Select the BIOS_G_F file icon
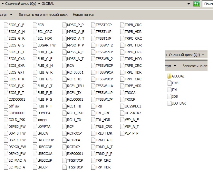This screenshot has height=172, width=213. pyautogui.click(x=5, y=25)
